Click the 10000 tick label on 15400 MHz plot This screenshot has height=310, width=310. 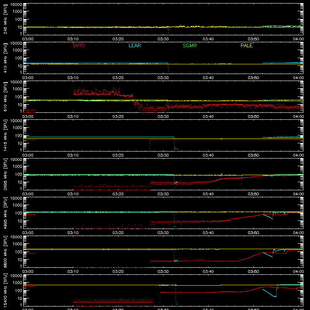pyautogui.click(x=16, y=276)
